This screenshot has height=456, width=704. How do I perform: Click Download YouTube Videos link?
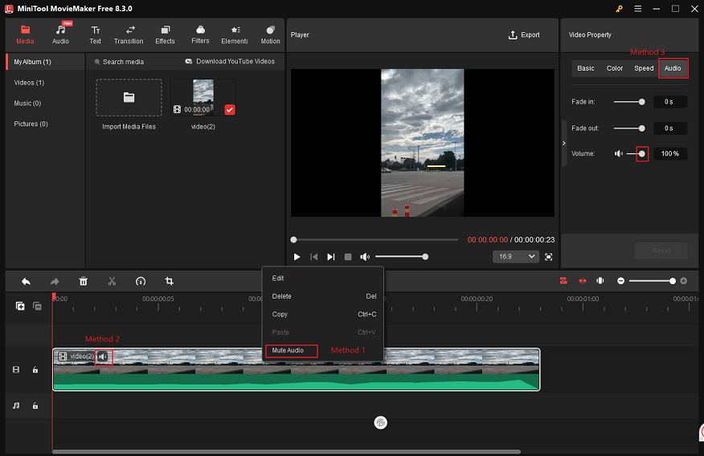point(230,62)
